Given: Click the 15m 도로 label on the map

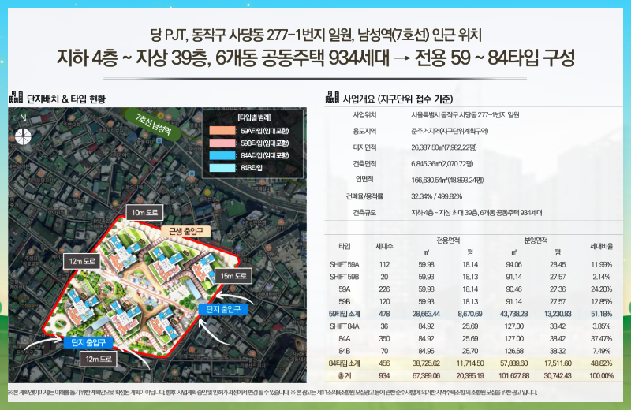Looking at the screenshot, I should tap(233, 276).
